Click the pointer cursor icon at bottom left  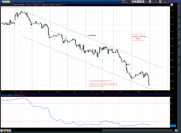tap(10, 130)
